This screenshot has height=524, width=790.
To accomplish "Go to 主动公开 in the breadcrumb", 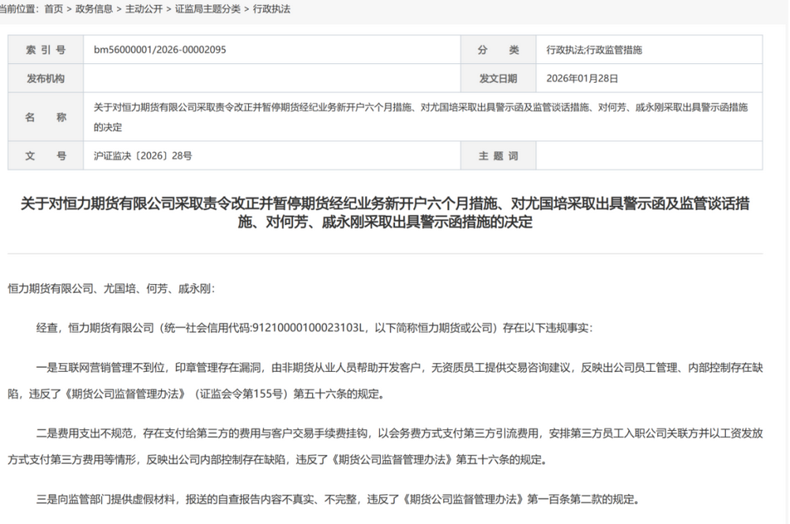I will pos(144,9).
